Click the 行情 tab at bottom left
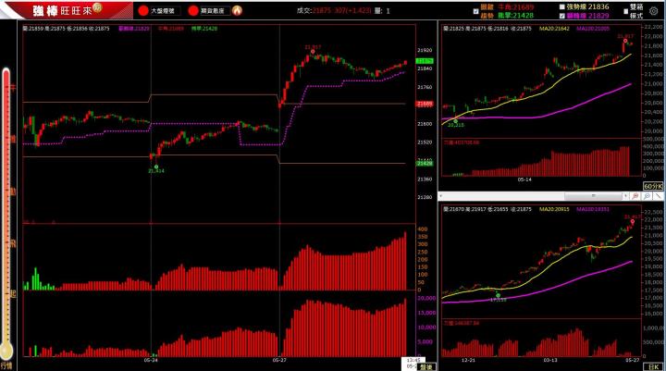The width and height of the screenshot is (666, 371). point(6,365)
